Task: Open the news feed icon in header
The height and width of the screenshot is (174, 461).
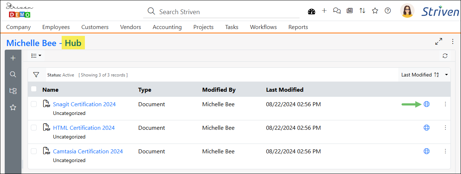Action: point(350,11)
